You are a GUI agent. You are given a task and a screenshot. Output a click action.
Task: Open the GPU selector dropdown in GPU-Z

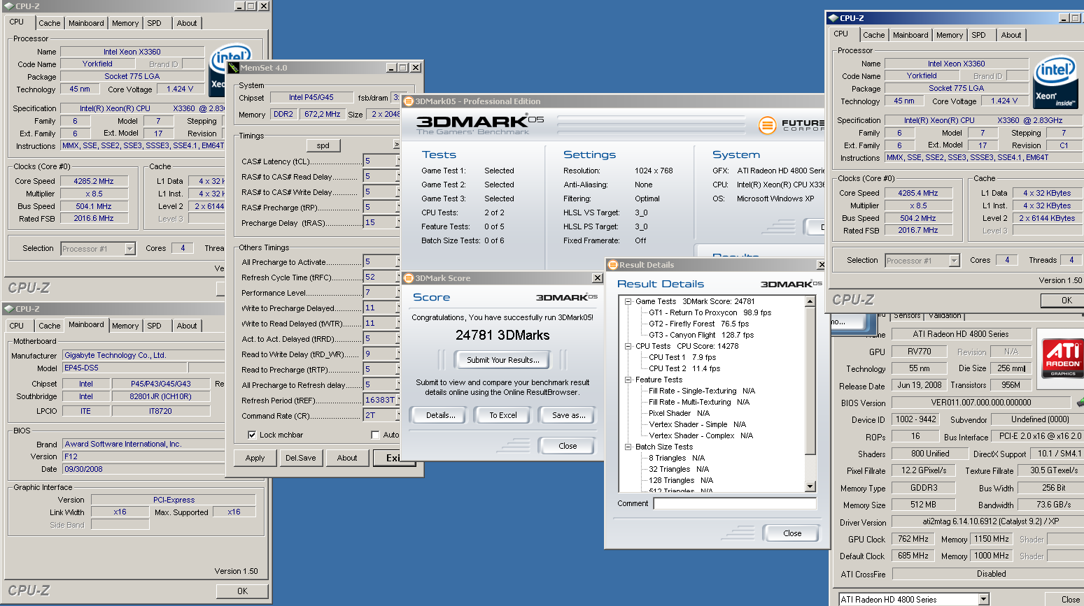[x=983, y=599]
